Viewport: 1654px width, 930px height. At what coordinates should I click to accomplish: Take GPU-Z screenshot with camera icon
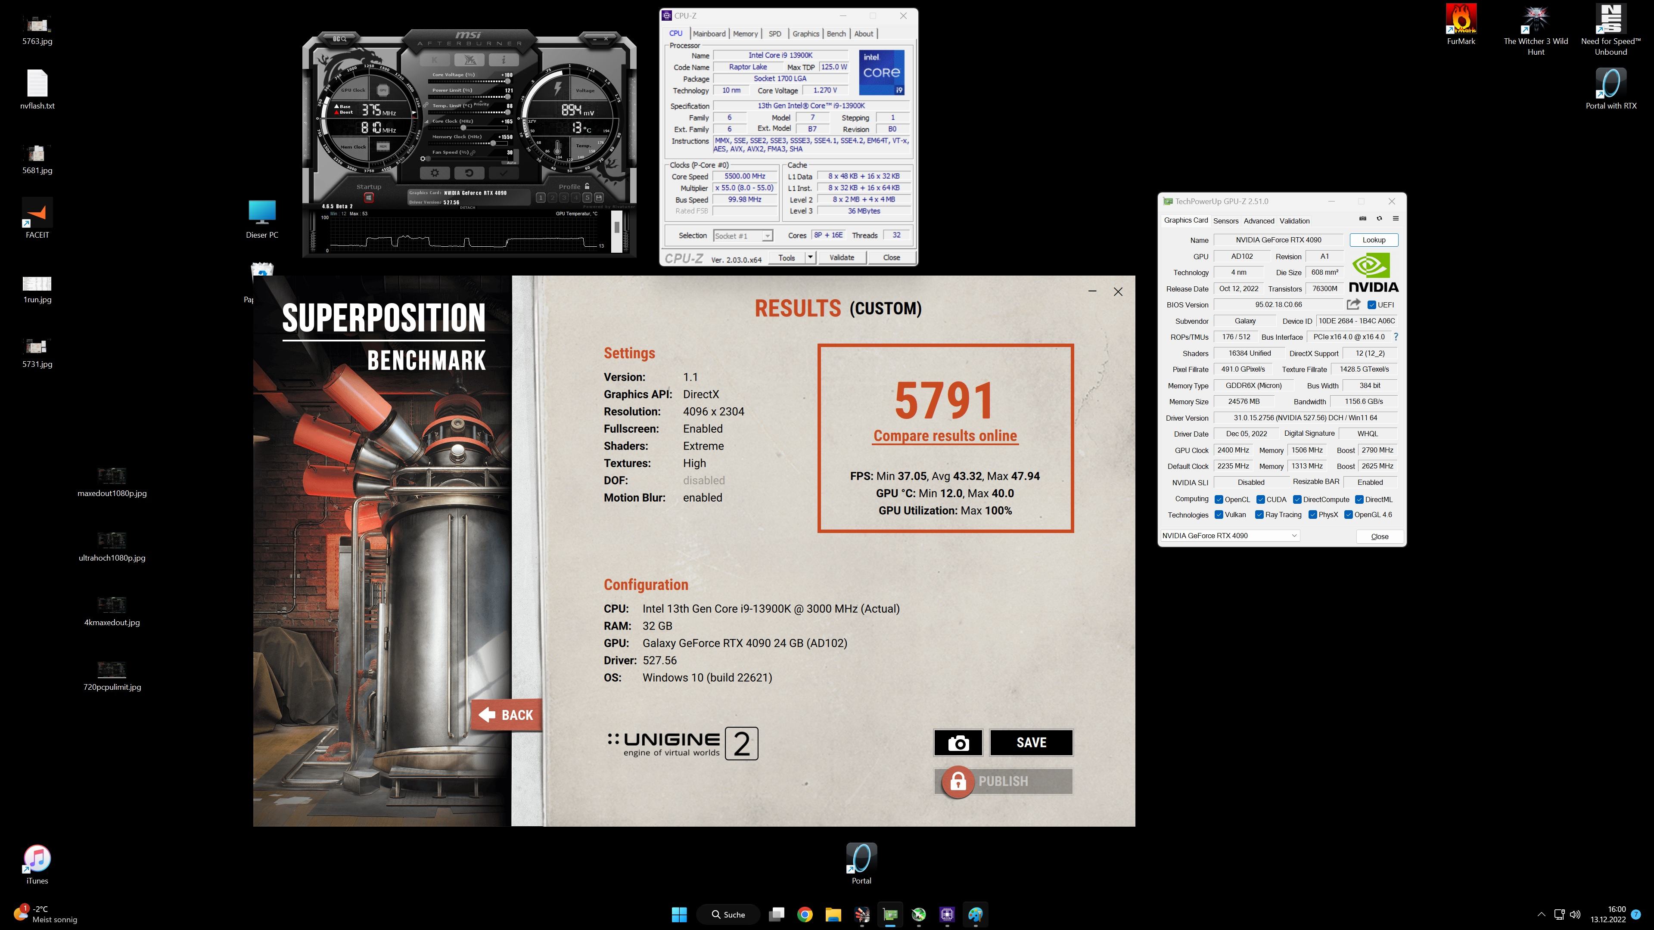pos(1362,219)
